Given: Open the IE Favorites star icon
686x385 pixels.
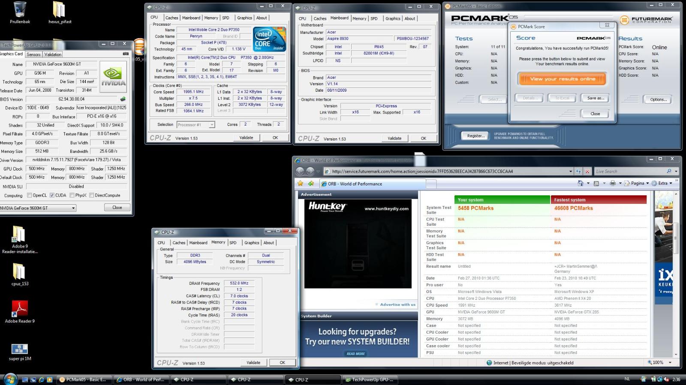Looking at the screenshot, I should coord(301,183).
